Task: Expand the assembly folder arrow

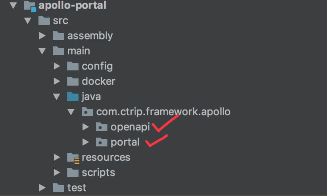Action: (x=42, y=36)
